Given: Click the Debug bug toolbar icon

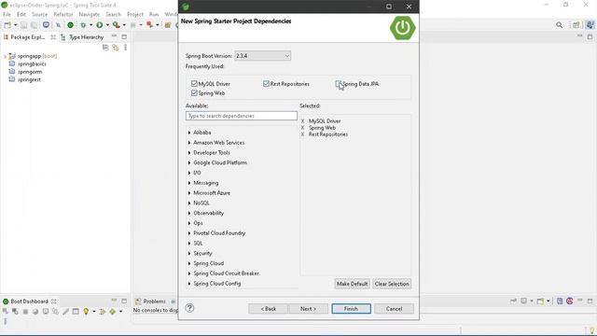Looking at the screenshot, I should 83,25.
